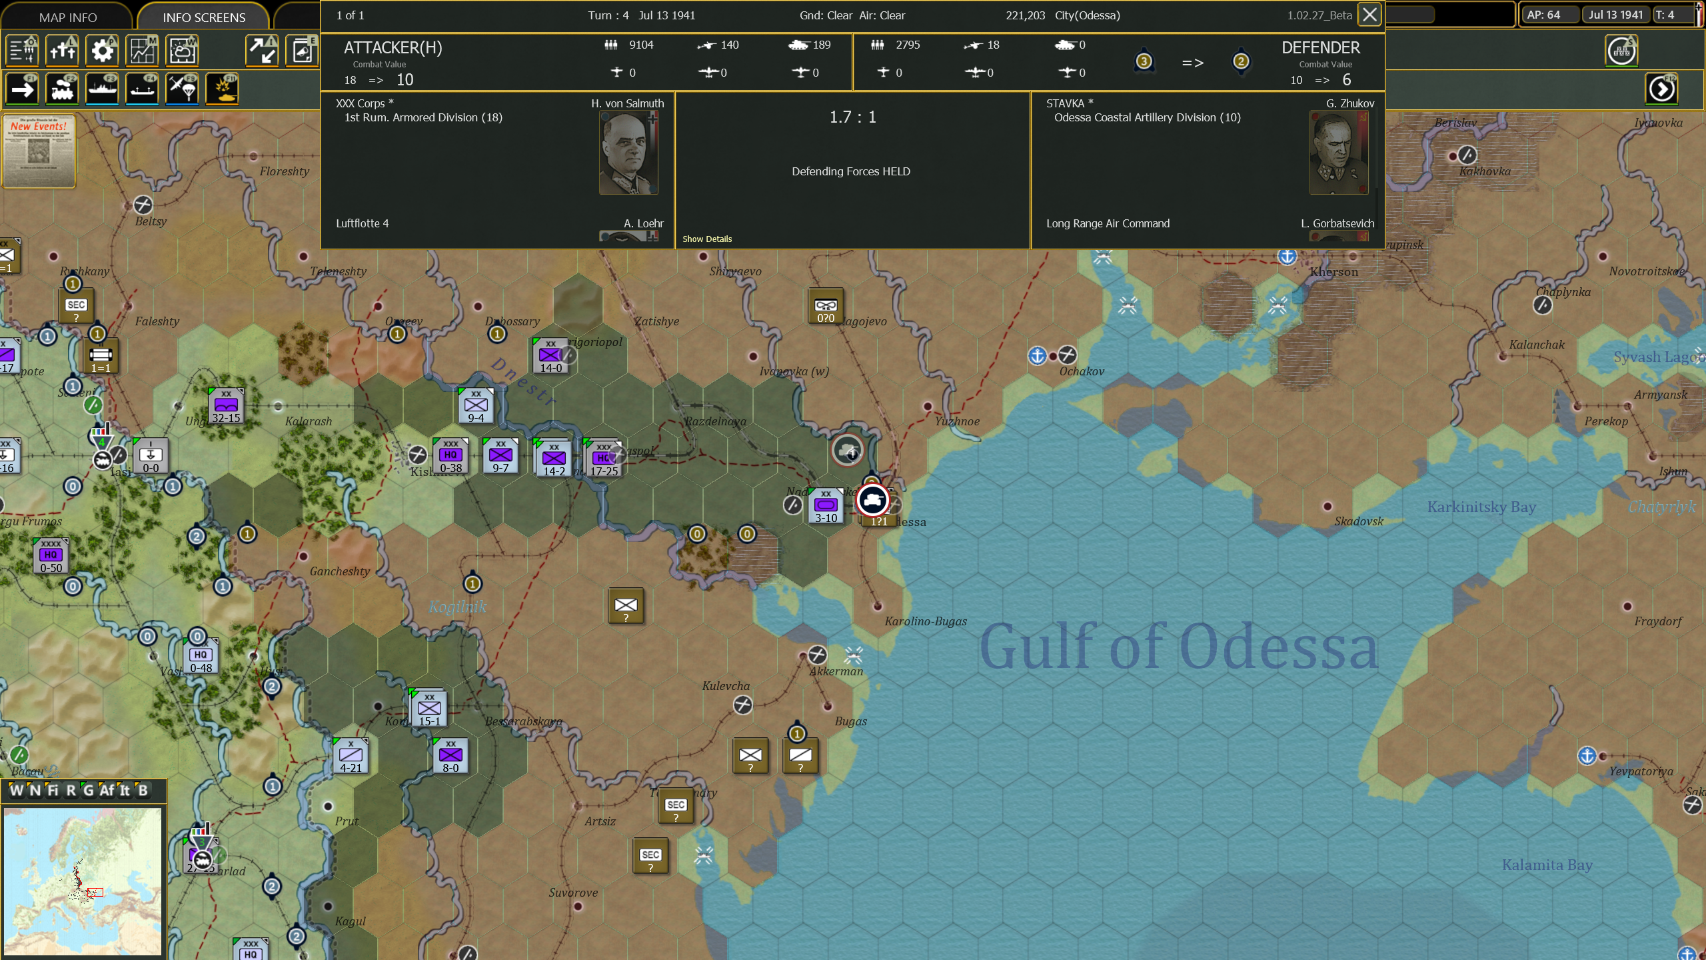Toggle battle sites explosion icon (F11)
Screen dimensions: 1706x960
(223, 89)
